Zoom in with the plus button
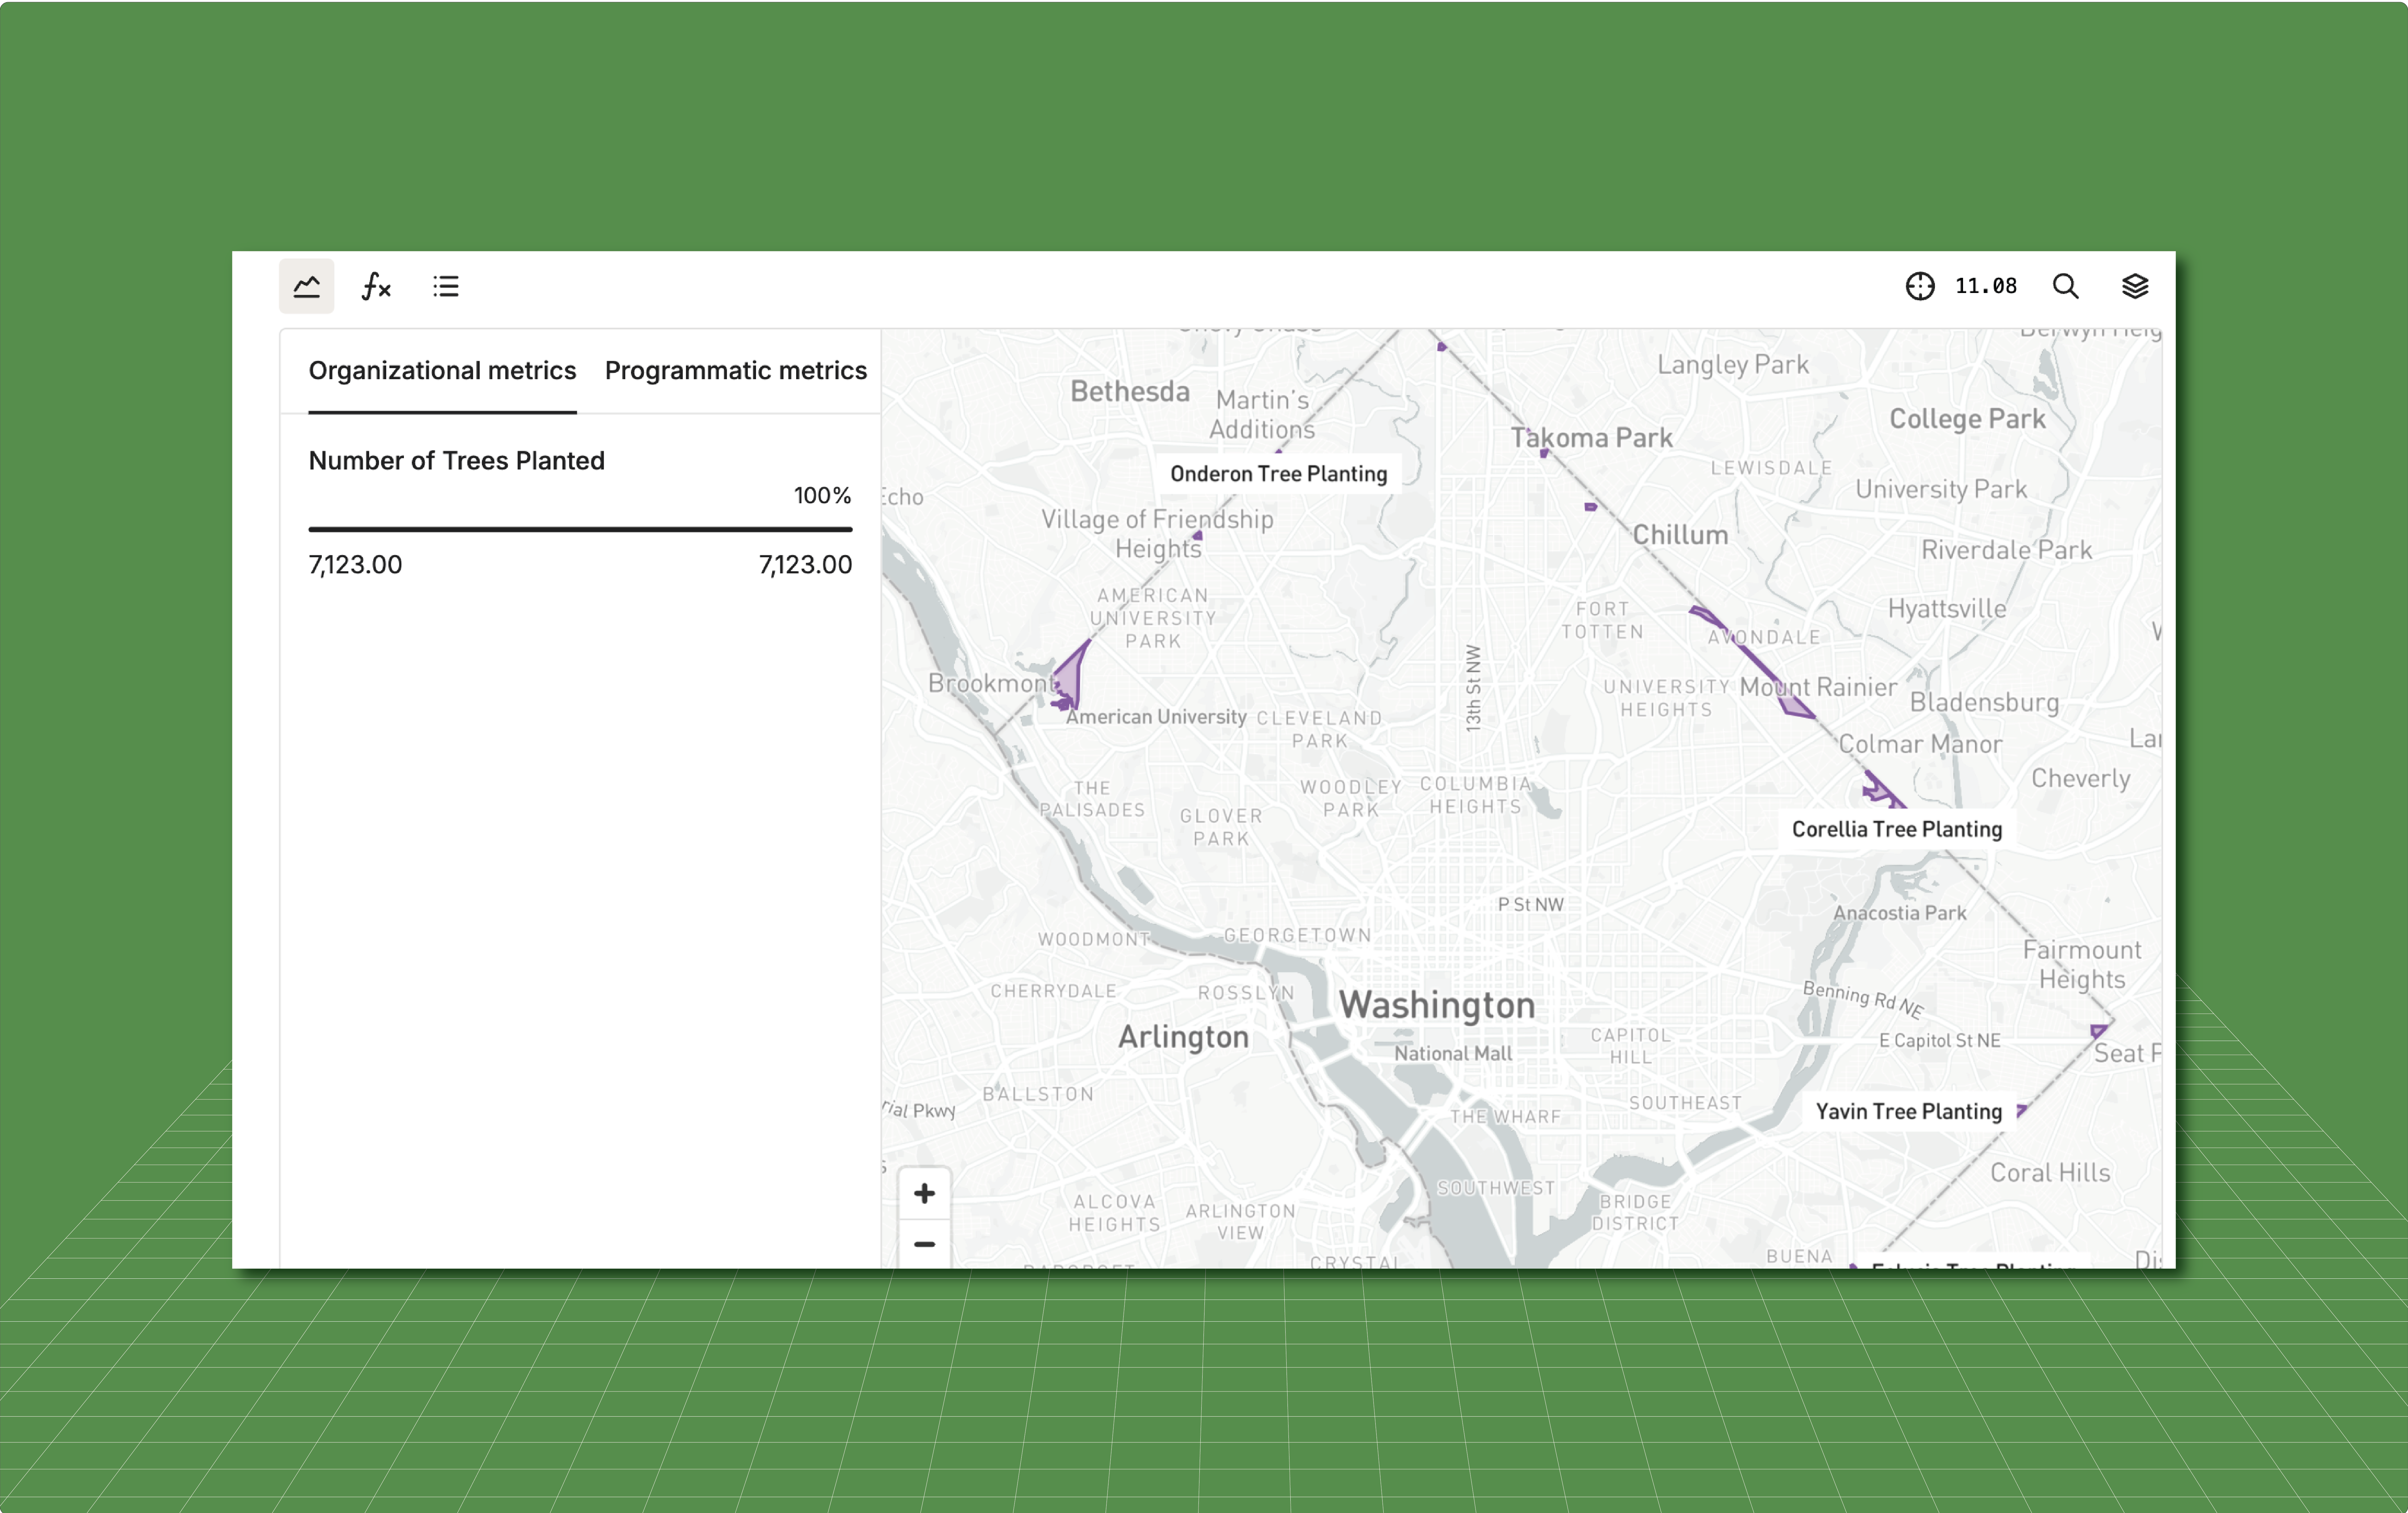This screenshot has height=1513, width=2408. (924, 1193)
